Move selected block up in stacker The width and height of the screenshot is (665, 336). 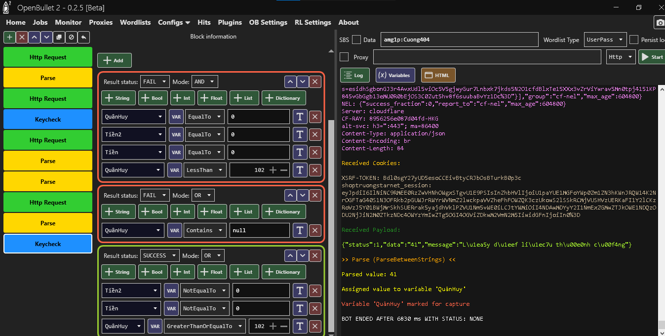(34, 37)
